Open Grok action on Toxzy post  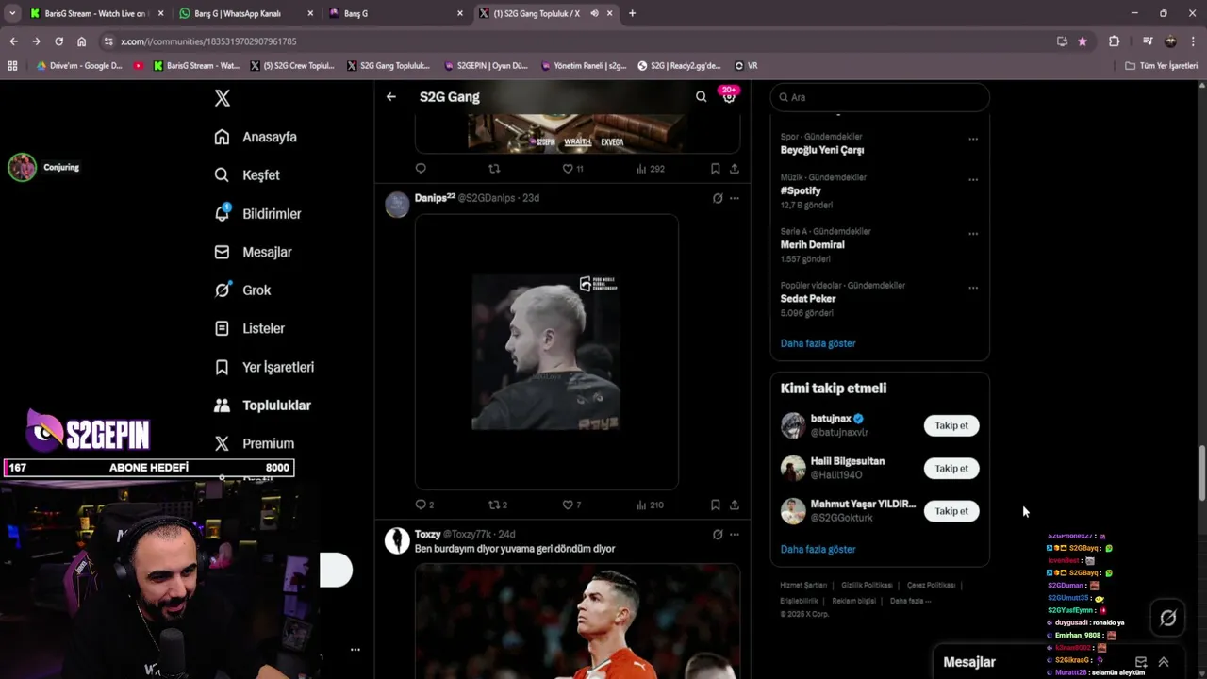(718, 534)
